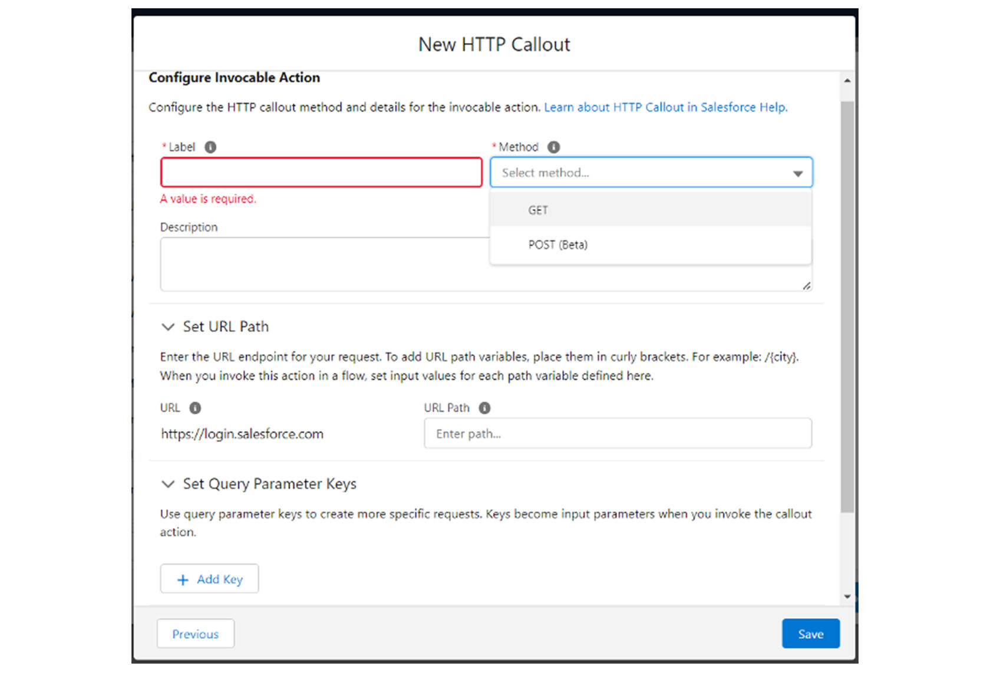Open Learn about HTTP Callout help link
Image resolution: width=990 pixels, height=673 pixels.
[665, 107]
